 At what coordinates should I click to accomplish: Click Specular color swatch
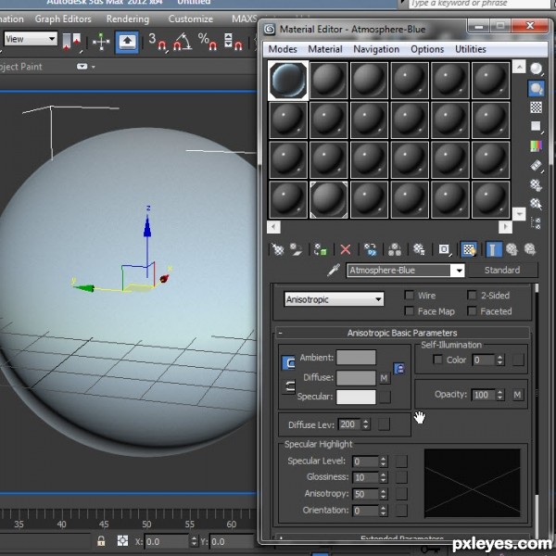(356, 397)
